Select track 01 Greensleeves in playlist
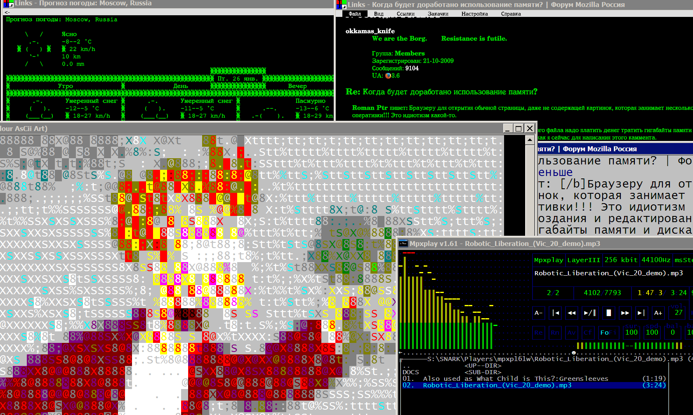The width and height of the screenshot is (693, 415). coord(534,378)
